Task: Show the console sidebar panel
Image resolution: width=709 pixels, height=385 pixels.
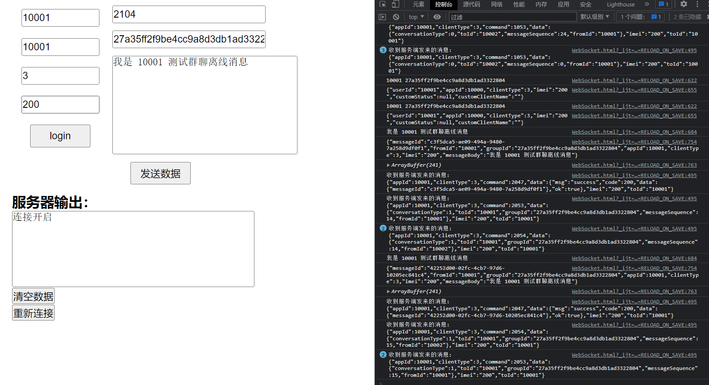Action: pos(382,17)
